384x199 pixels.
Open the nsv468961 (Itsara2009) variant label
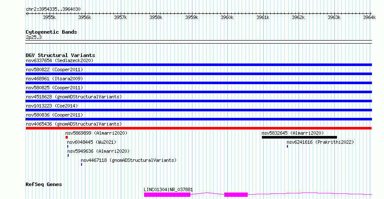coord(54,79)
